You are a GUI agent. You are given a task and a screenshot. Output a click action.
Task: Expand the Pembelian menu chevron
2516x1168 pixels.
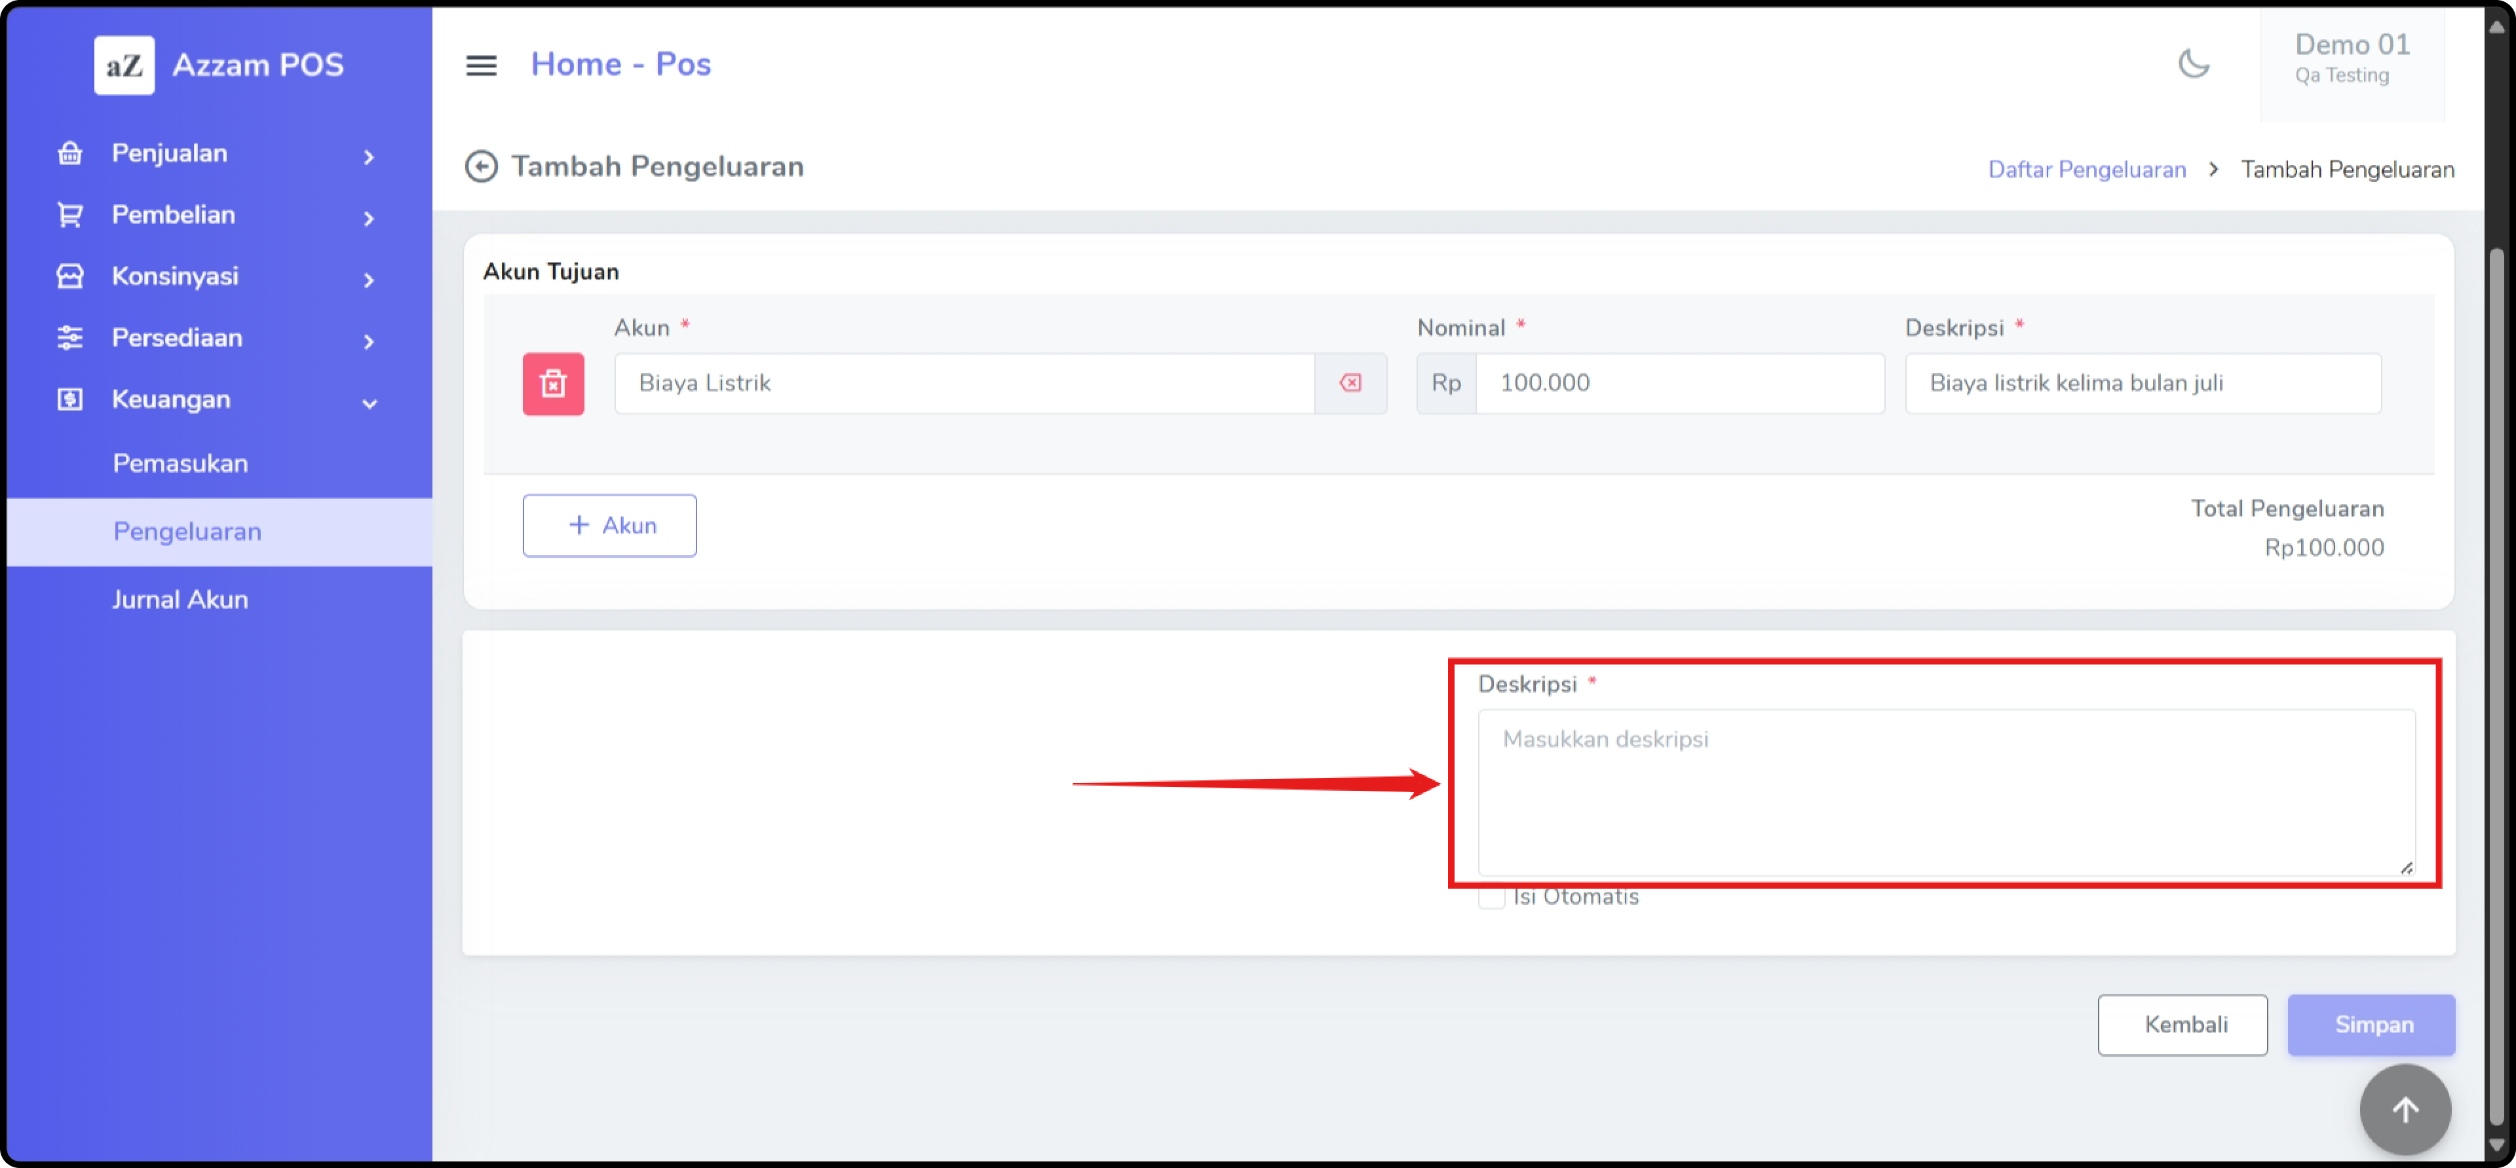coord(368,217)
